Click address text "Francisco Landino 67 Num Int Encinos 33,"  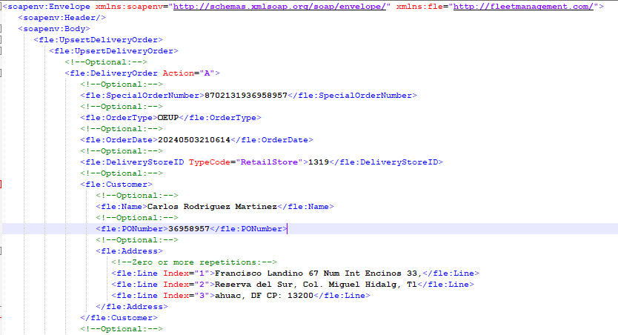[x=319, y=273]
